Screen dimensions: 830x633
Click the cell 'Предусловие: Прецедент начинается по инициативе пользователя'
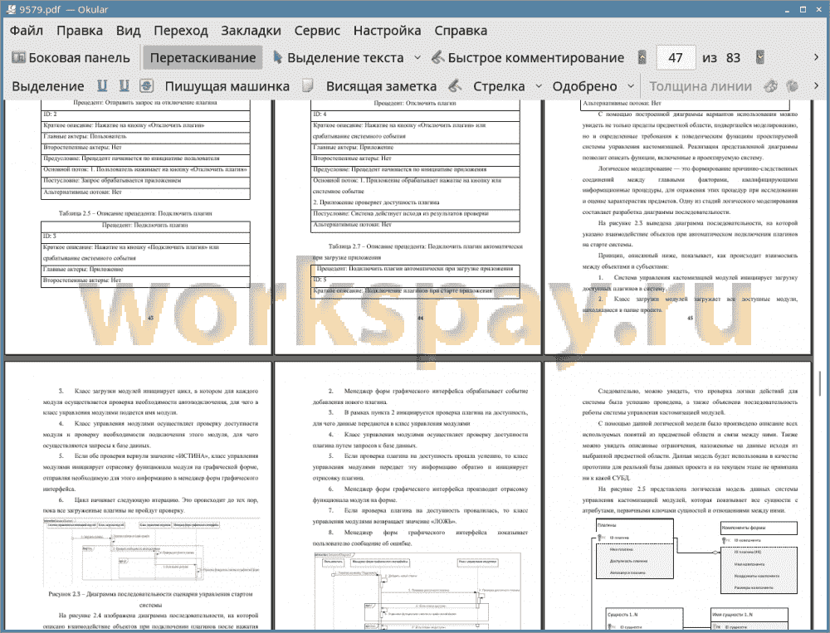click(x=145, y=158)
